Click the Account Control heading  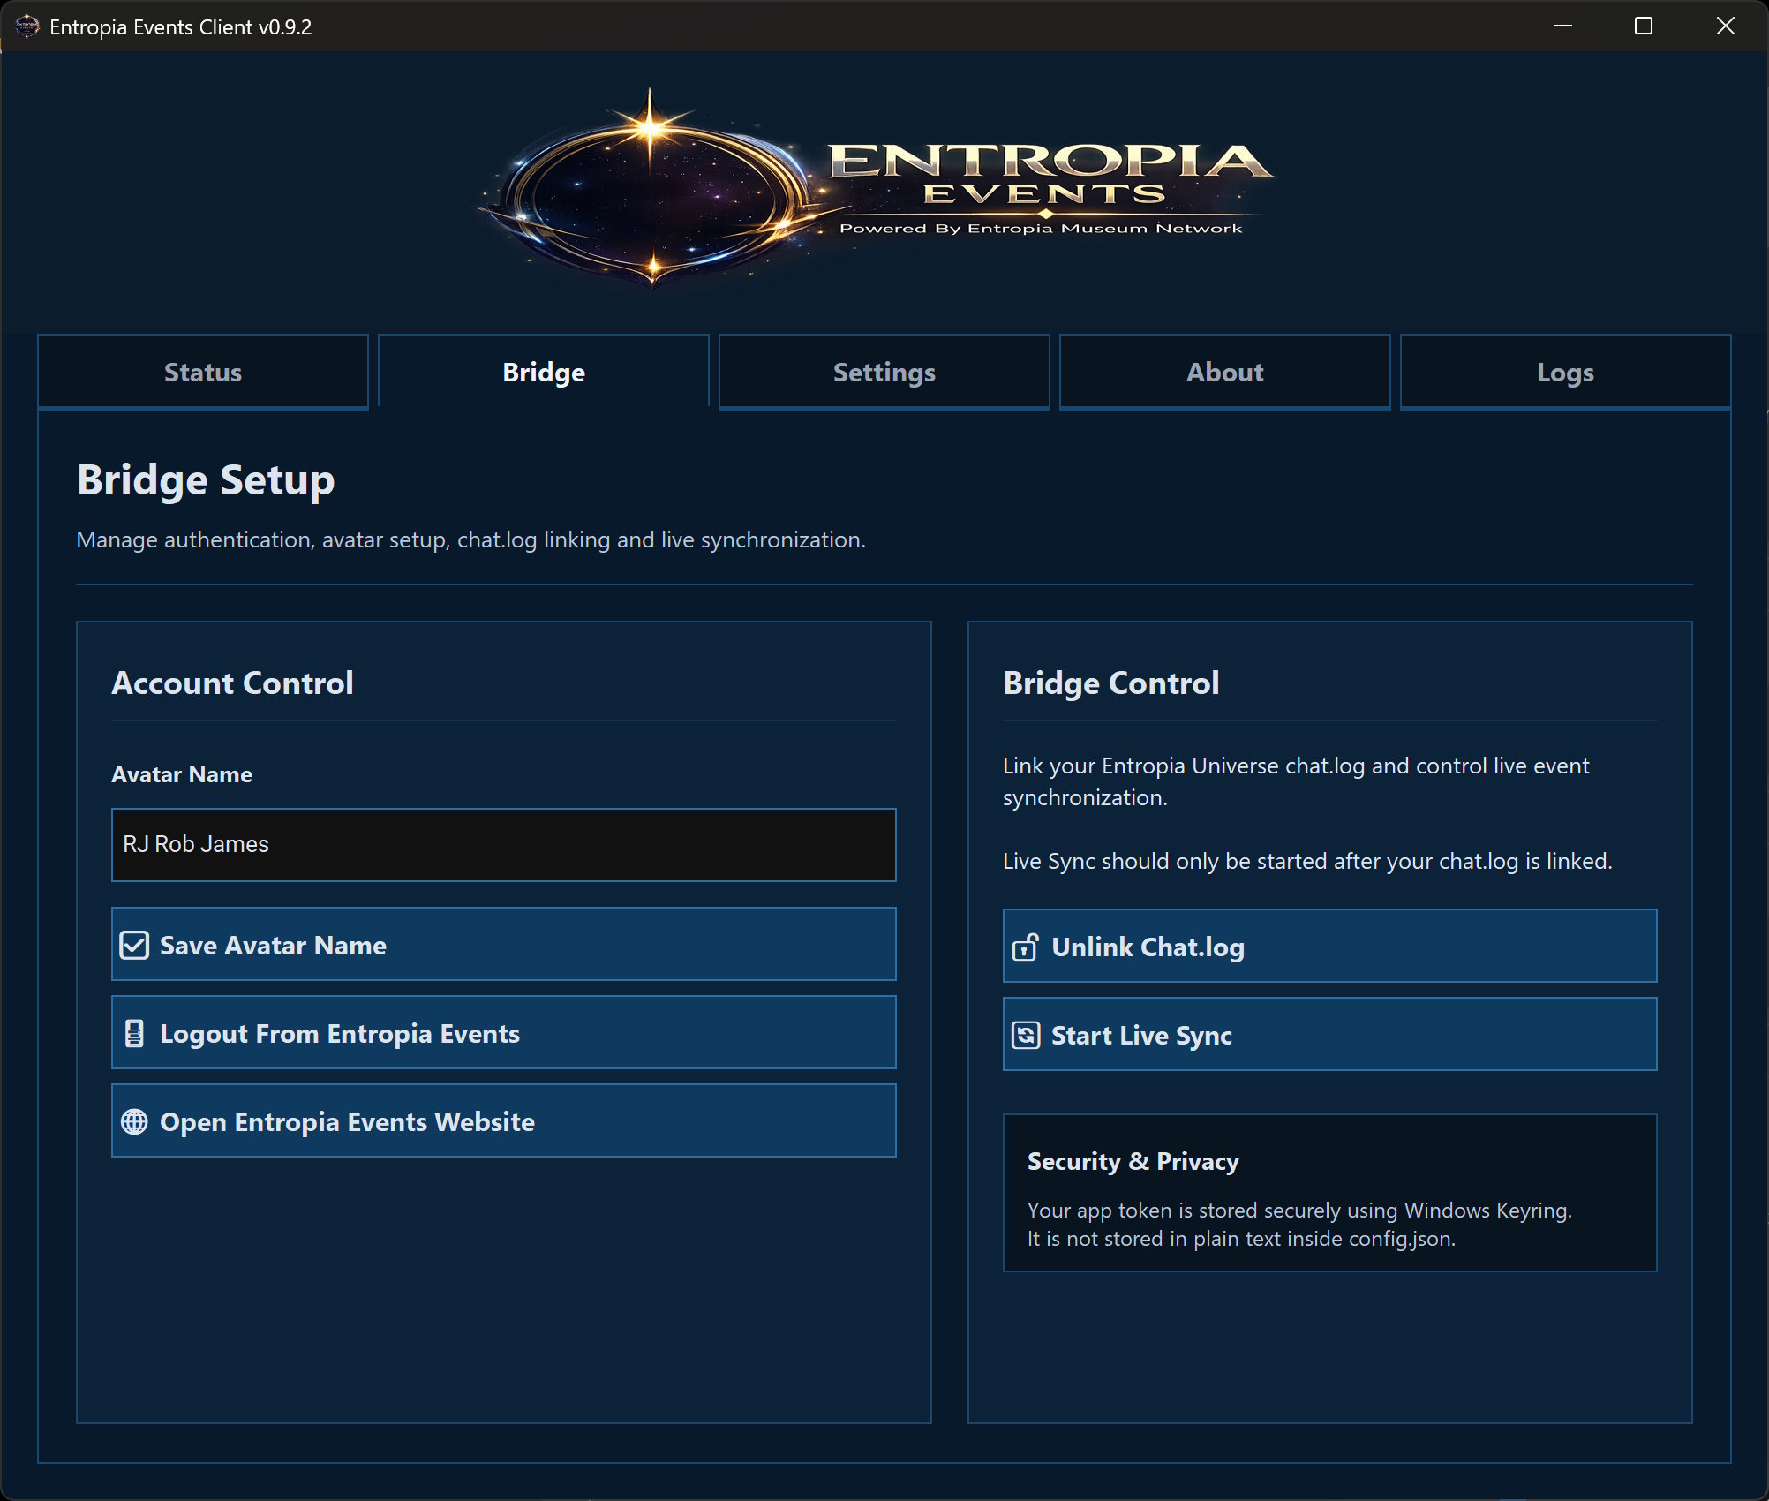(233, 683)
